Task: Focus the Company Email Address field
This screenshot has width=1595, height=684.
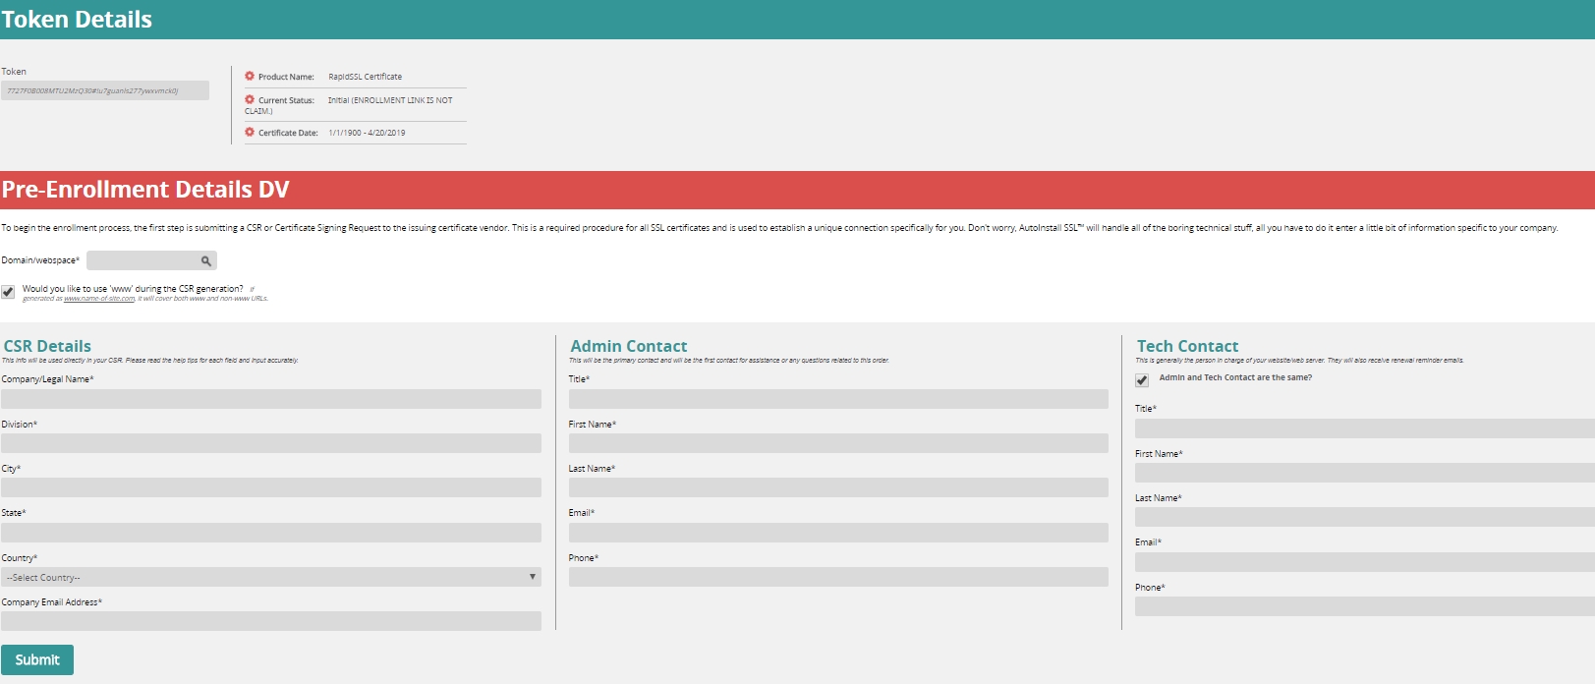Action: point(271,621)
